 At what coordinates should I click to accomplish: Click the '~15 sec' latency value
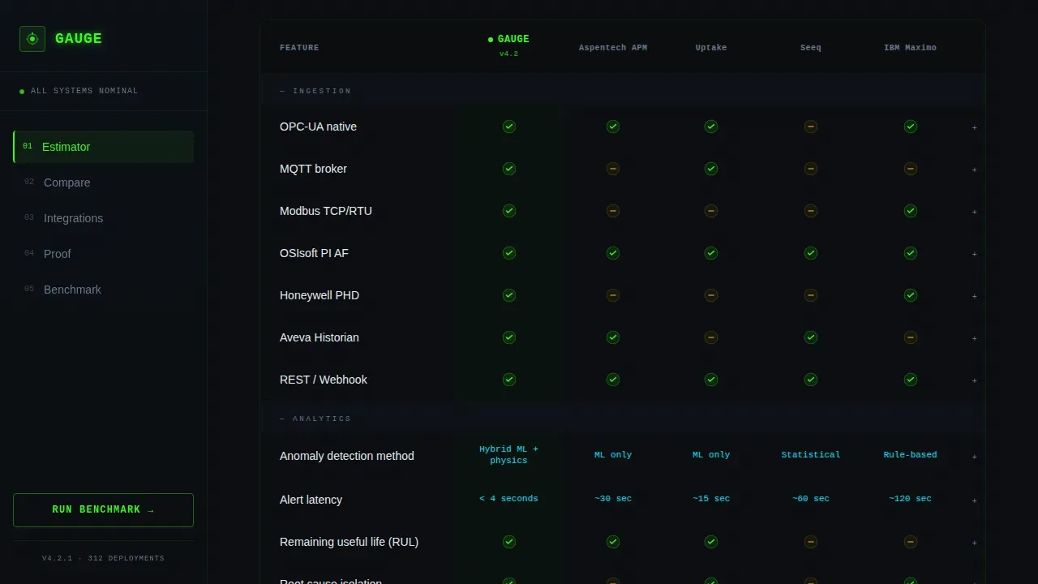[711, 499]
